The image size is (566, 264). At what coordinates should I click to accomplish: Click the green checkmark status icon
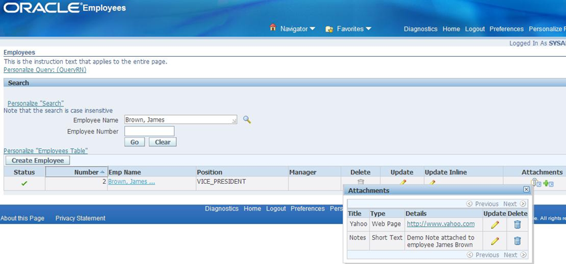coord(24,184)
